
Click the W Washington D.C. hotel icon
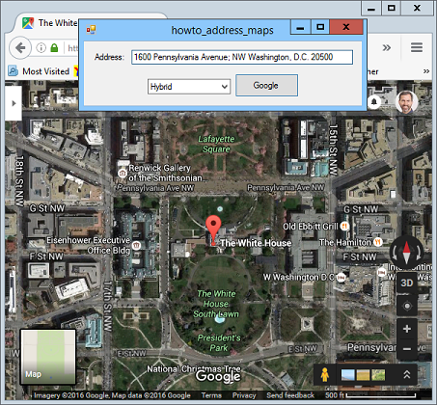click(341, 277)
